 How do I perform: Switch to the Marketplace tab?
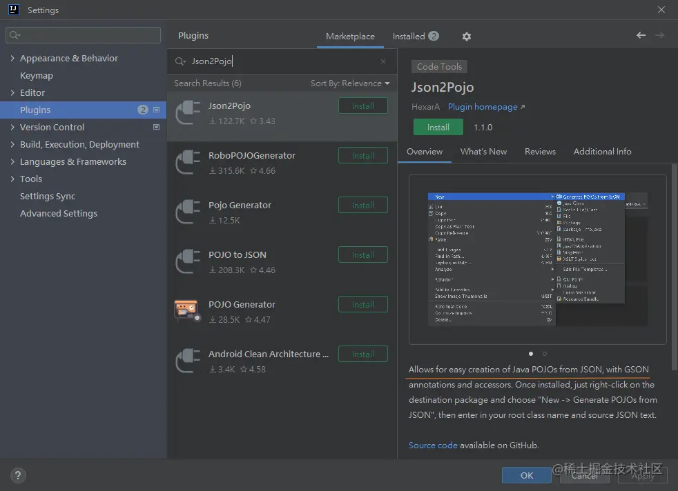350,37
